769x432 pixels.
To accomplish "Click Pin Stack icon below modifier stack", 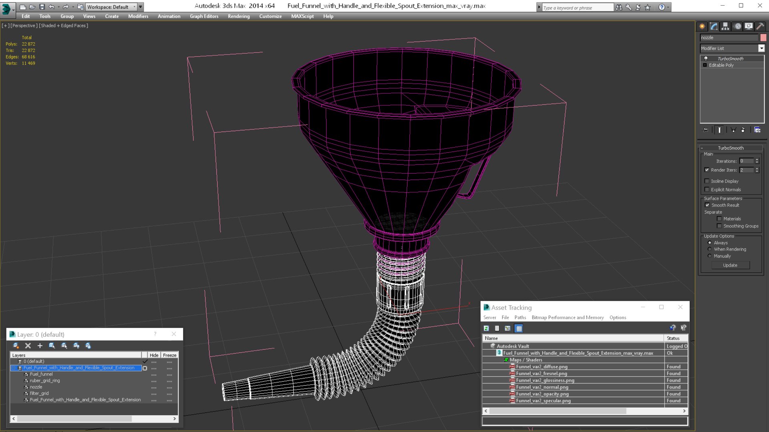I will pyautogui.click(x=706, y=130).
